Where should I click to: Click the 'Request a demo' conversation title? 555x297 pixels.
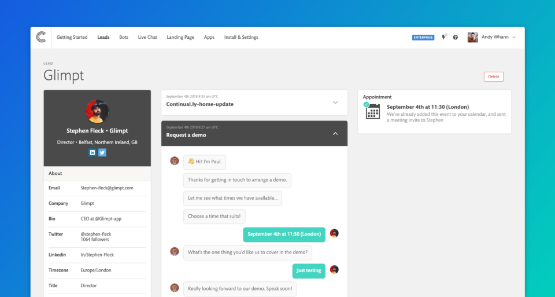coord(186,135)
